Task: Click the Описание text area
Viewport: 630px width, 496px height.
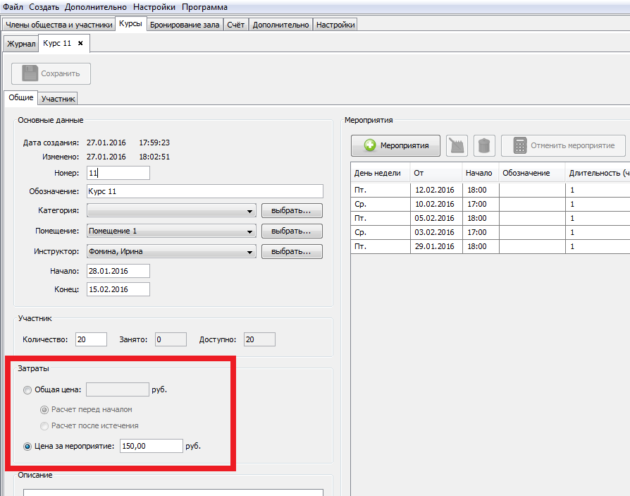Action: [x=173, y=492]
